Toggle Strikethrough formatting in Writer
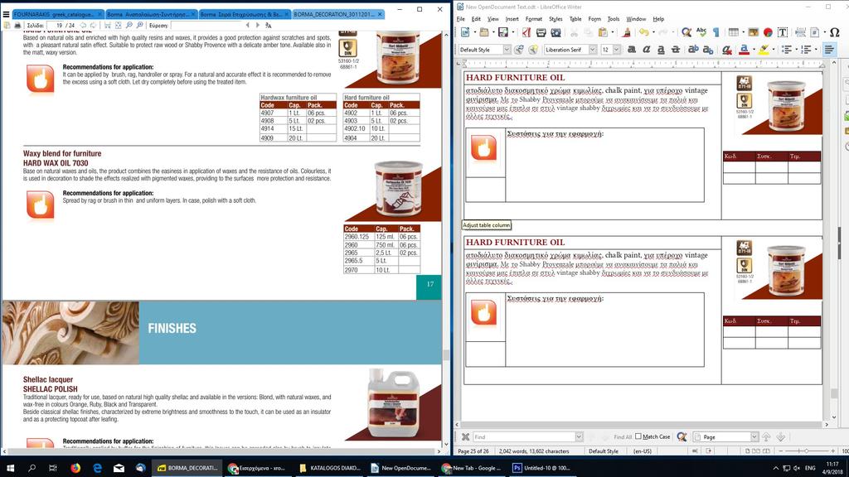Screen dimensions: 849x477 675,50
